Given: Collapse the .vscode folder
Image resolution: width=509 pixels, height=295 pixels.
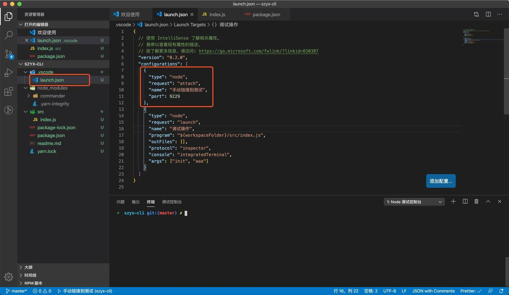Looking at the screenshot, I should tap(26, 72).
